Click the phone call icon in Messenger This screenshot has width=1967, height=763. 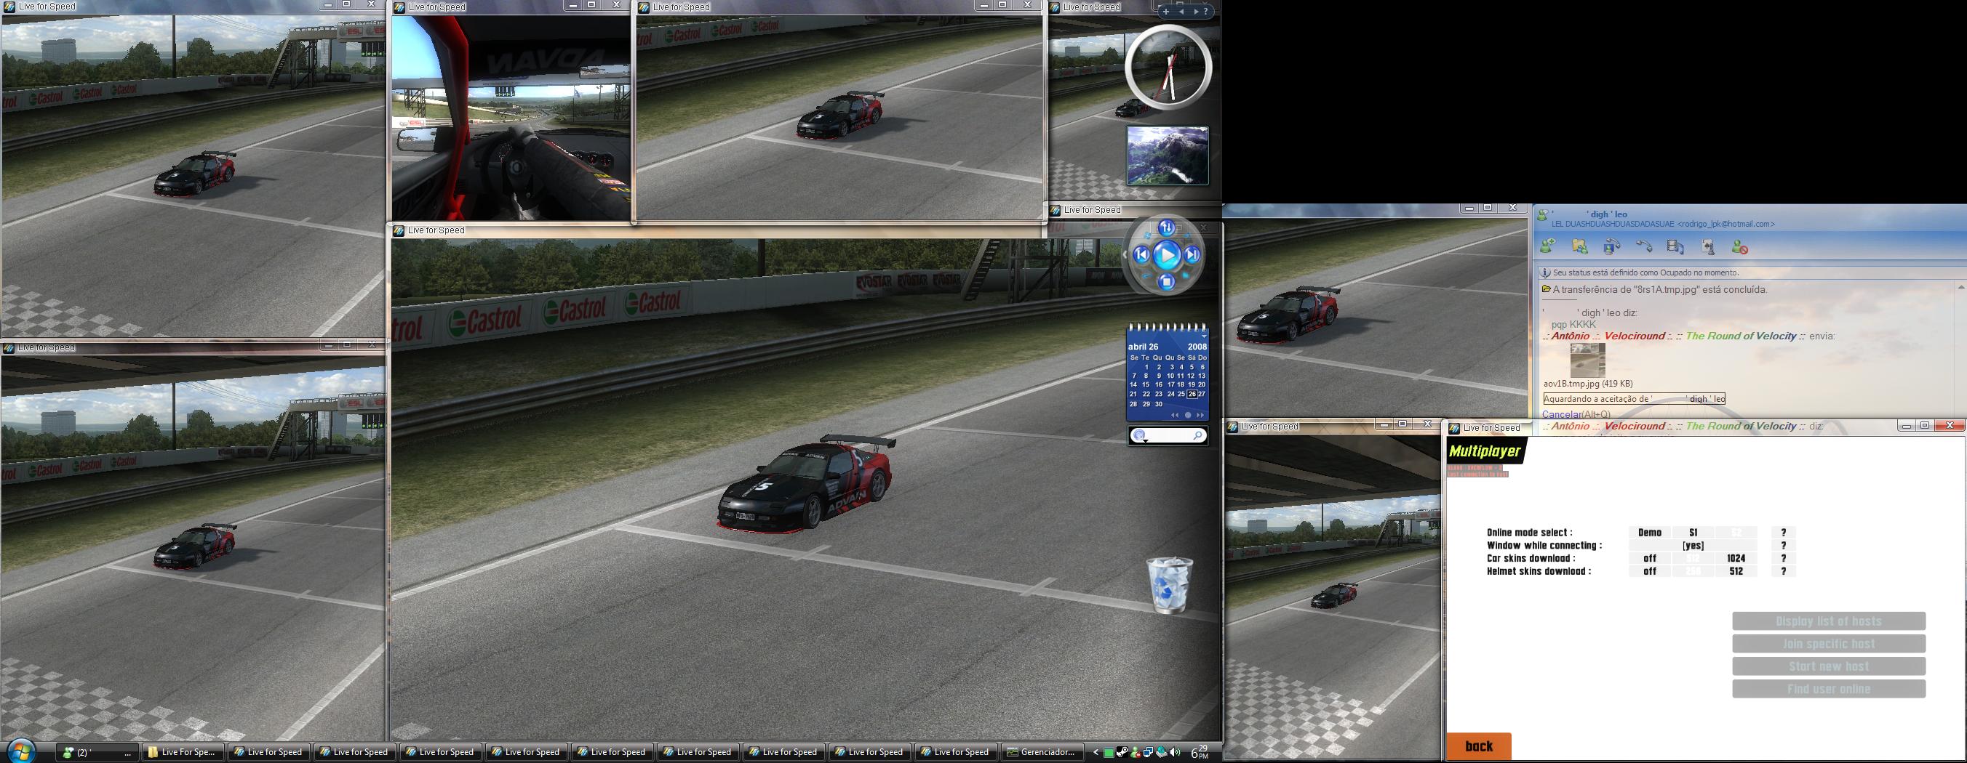coord(1644,246)
